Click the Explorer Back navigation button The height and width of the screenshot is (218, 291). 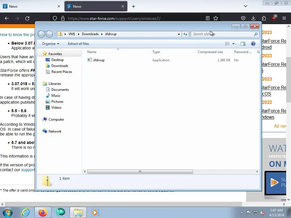pyautogui.click(x=41, y=34)
